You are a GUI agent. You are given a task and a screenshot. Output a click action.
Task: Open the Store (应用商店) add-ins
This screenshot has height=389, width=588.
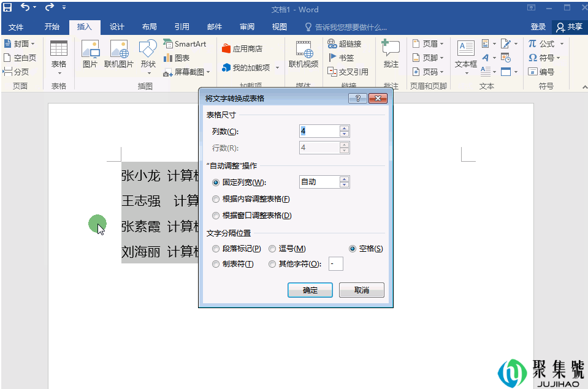[242, 49]
